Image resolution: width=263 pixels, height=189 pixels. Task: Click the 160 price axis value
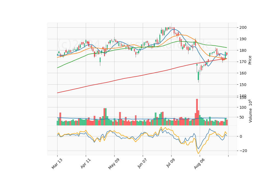[243, 73]
